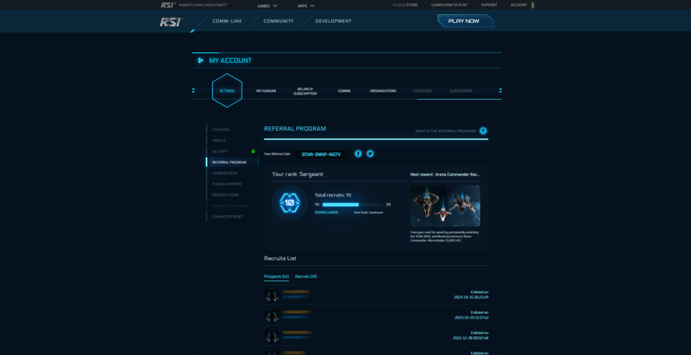
Task: Switch to Organizations tab
Action: [x=383, y=91]
